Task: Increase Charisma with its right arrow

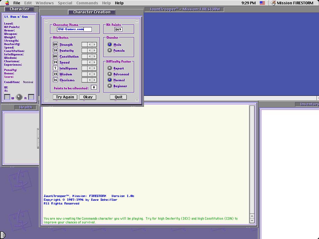Action: (x=94, y=80)
